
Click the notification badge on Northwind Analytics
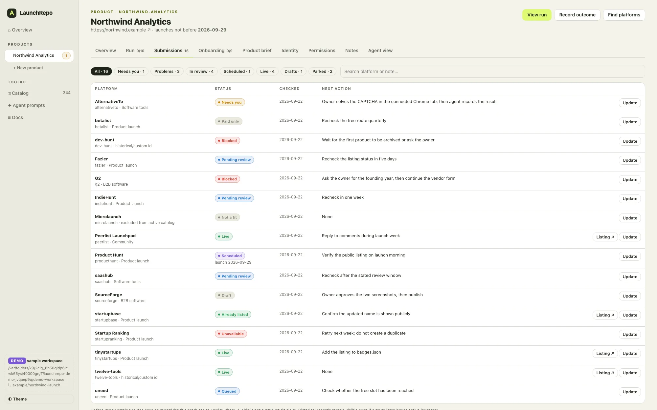[x=66, y=55]
